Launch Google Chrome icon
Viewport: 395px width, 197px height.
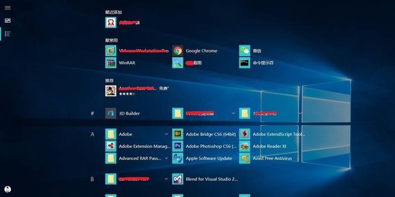click(x=178, y=51)
